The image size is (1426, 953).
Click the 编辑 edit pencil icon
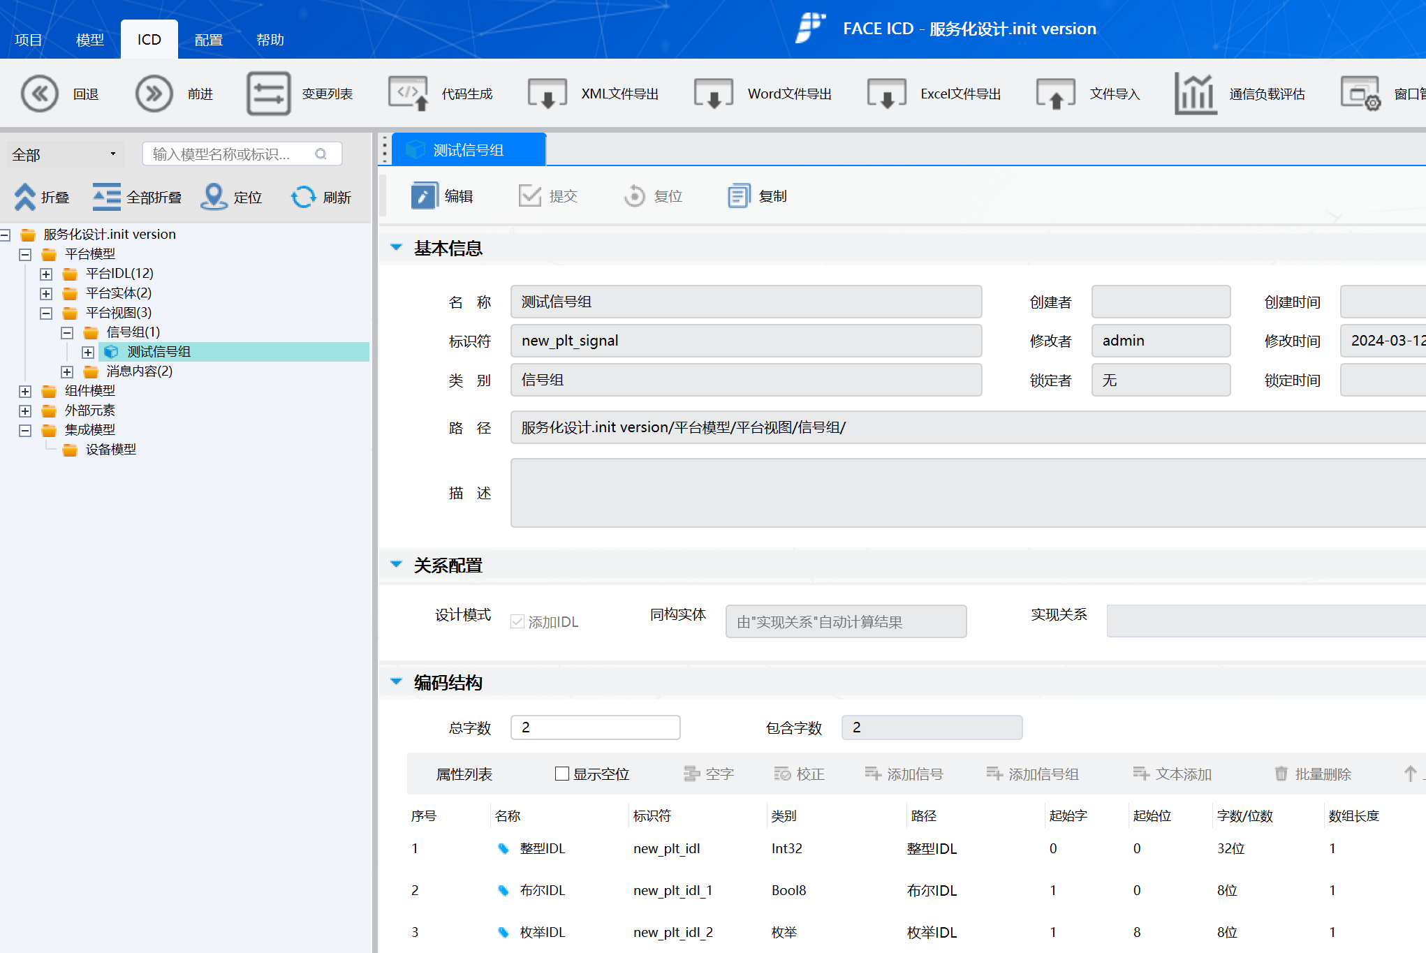point(424,196)
